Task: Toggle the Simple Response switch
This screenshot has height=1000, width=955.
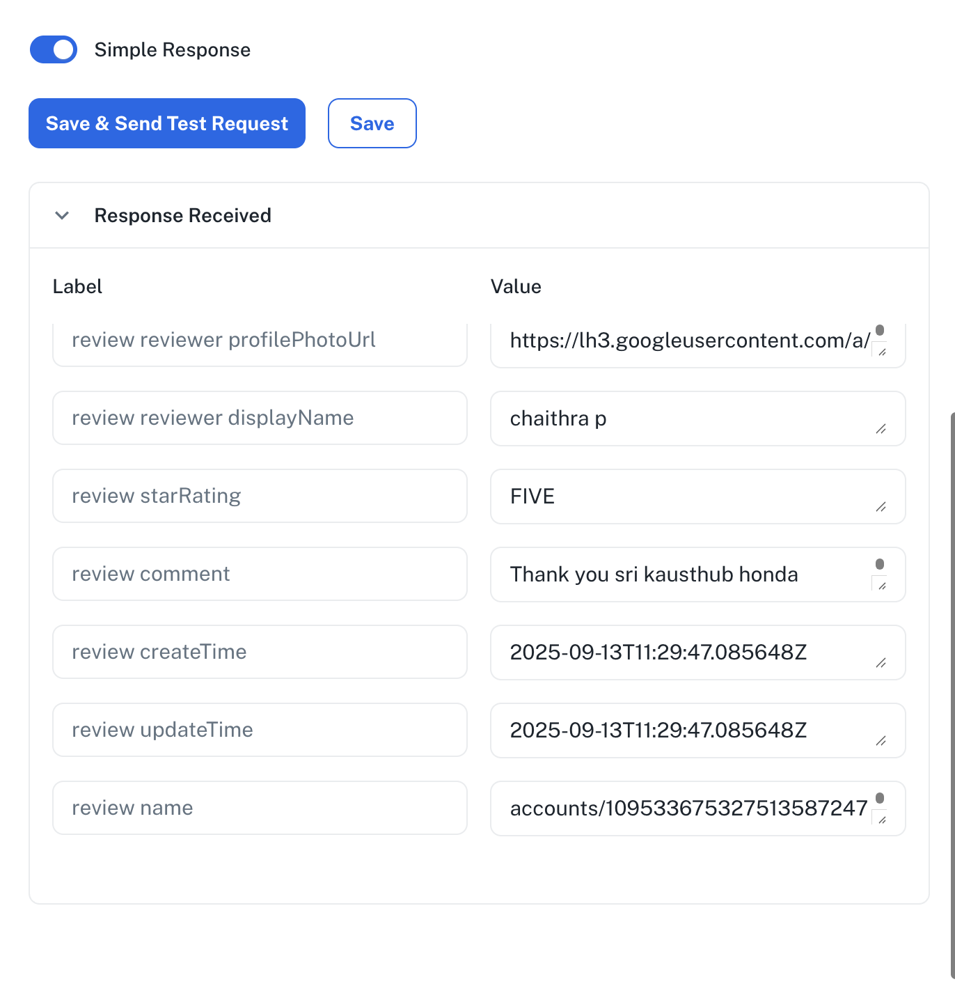Action: [54, 49]
